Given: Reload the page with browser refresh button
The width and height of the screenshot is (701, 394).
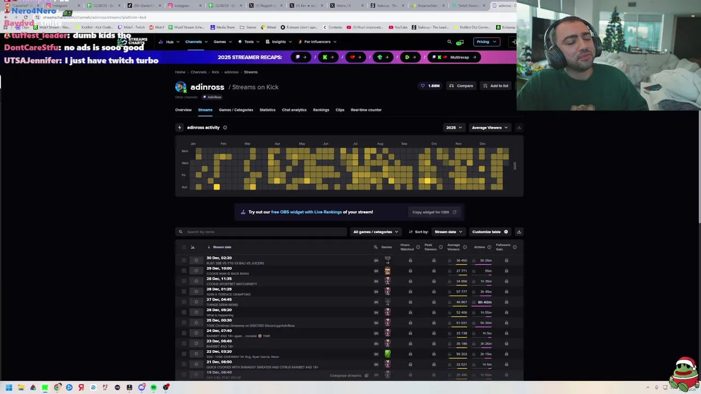Looking at the screenshot, I should pos(25,18).
